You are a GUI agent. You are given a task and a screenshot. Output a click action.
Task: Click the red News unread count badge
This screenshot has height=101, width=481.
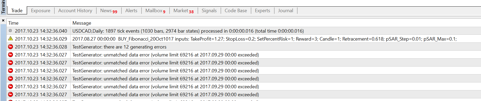click(x=115, y=12)
